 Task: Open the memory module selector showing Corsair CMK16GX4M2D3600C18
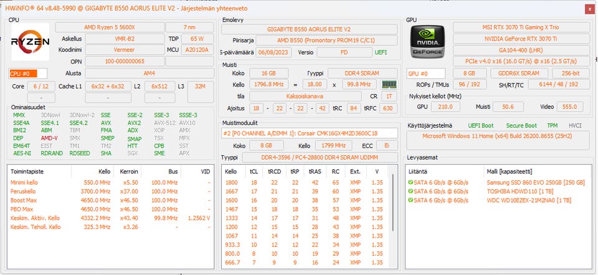point(310,133)
